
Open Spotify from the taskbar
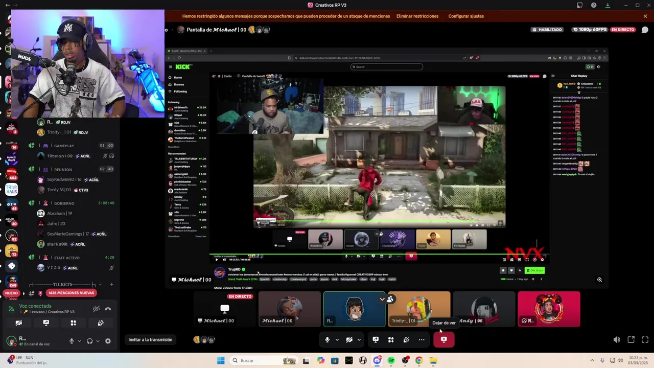coord(391,360)
